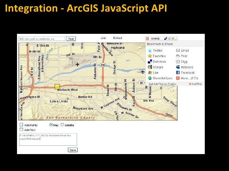Select the Satellite radio button

62,125
